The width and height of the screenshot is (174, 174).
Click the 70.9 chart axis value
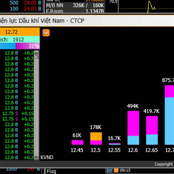click(x=113, y=1)
